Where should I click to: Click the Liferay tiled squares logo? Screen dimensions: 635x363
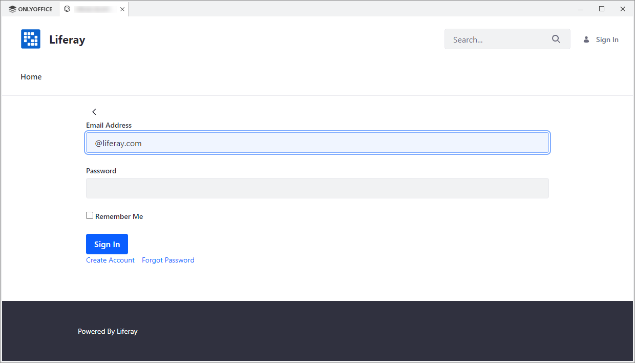tap(30, 39)
